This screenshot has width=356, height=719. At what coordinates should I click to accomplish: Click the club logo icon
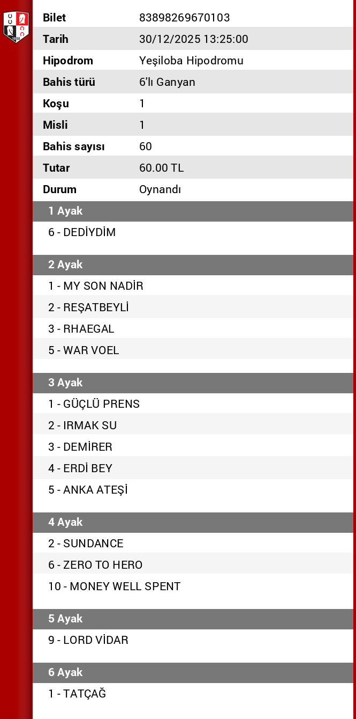pyautogui.click(x=16, y=27)
